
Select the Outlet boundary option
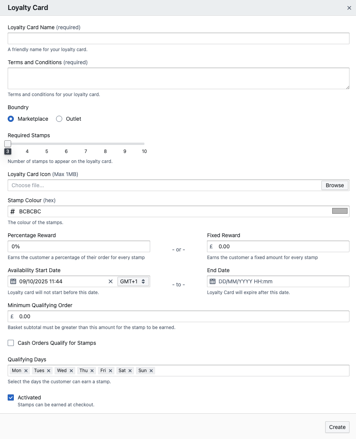click(x=59, y=119)
